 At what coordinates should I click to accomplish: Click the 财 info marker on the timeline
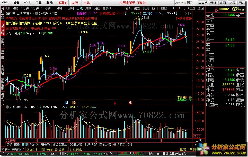pyautogui.click(x=66, y=103)
